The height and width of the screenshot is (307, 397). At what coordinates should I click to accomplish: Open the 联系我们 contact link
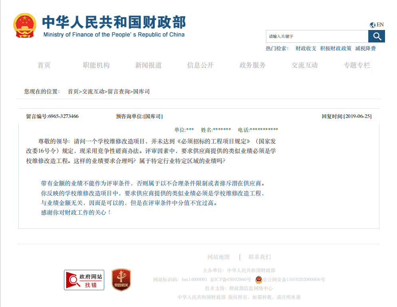pos(259,257)
